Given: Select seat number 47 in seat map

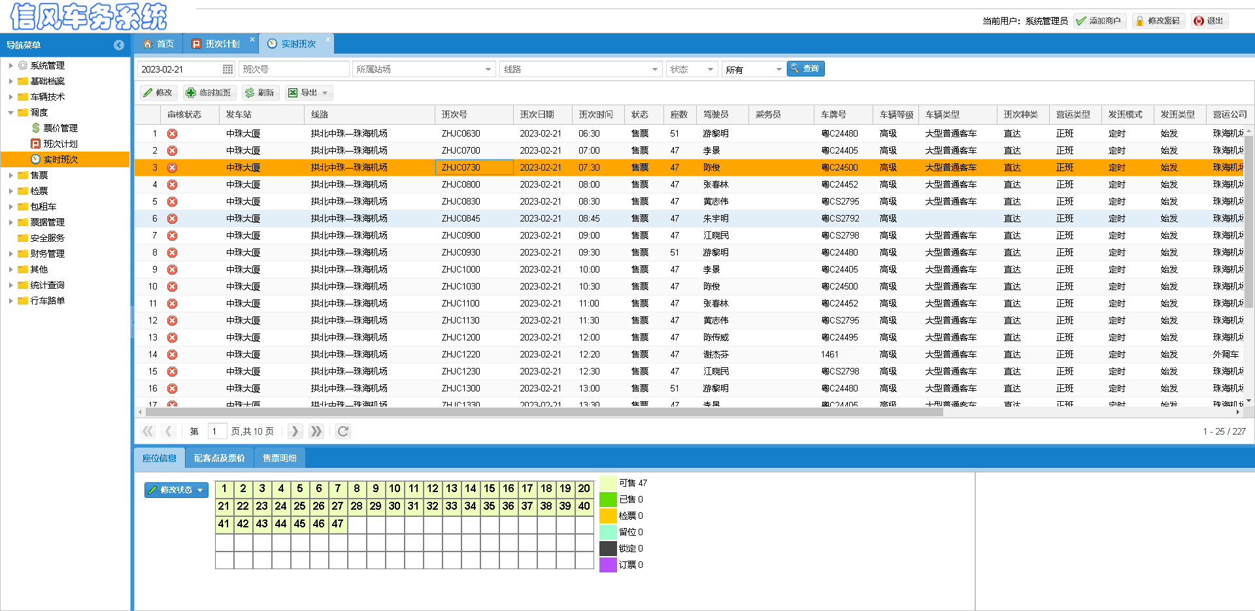Looking at the screenshot, I should coord(337,523).
